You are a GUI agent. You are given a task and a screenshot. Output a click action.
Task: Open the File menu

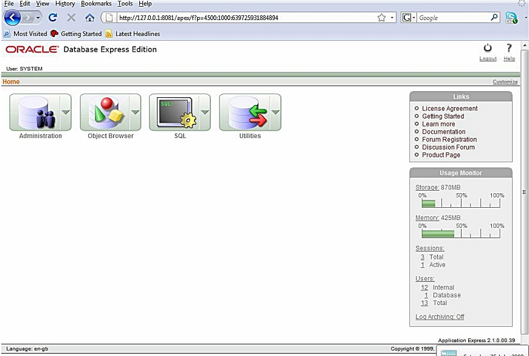(x=9, y=4)
